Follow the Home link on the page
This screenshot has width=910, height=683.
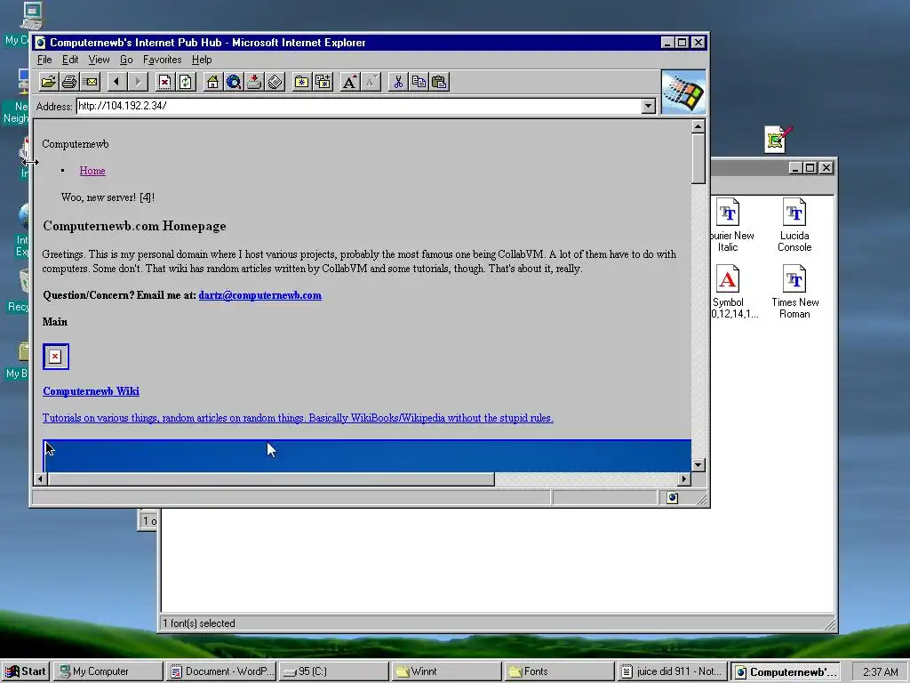point(92,171)
